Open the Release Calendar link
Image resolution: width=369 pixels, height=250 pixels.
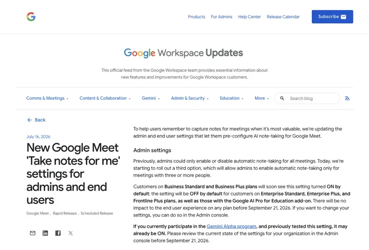283,17
